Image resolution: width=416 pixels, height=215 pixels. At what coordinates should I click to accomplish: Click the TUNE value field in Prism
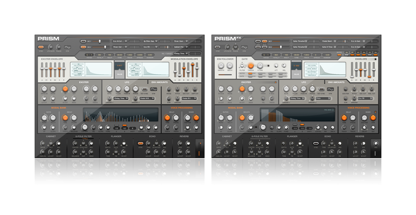(x=120, y=55)
